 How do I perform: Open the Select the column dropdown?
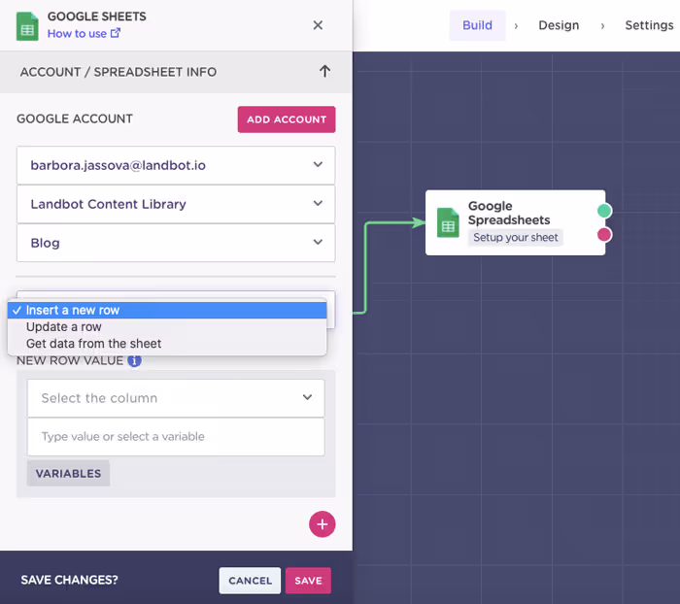pyautogui.click(x=176, y=398)
